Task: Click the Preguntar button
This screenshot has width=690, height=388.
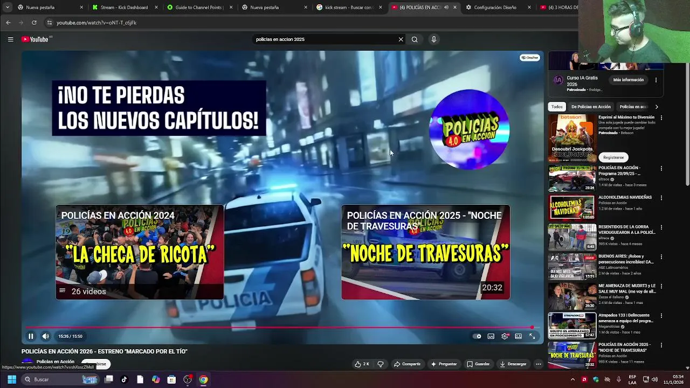Action: click(x=443, y=364)
